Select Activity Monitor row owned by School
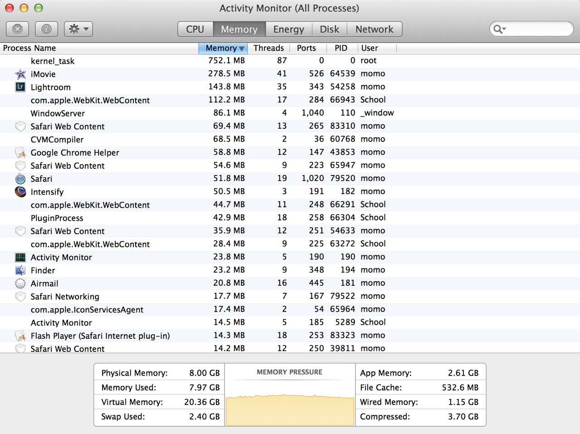Screen dimensions: 580x434 (x=290, y=322)
